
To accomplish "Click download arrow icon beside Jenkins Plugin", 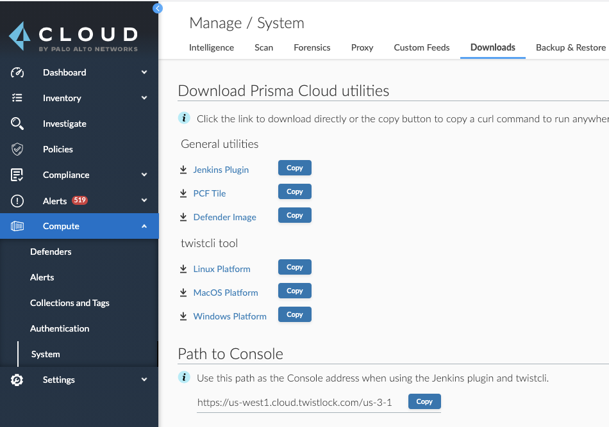I will (183, 170).
